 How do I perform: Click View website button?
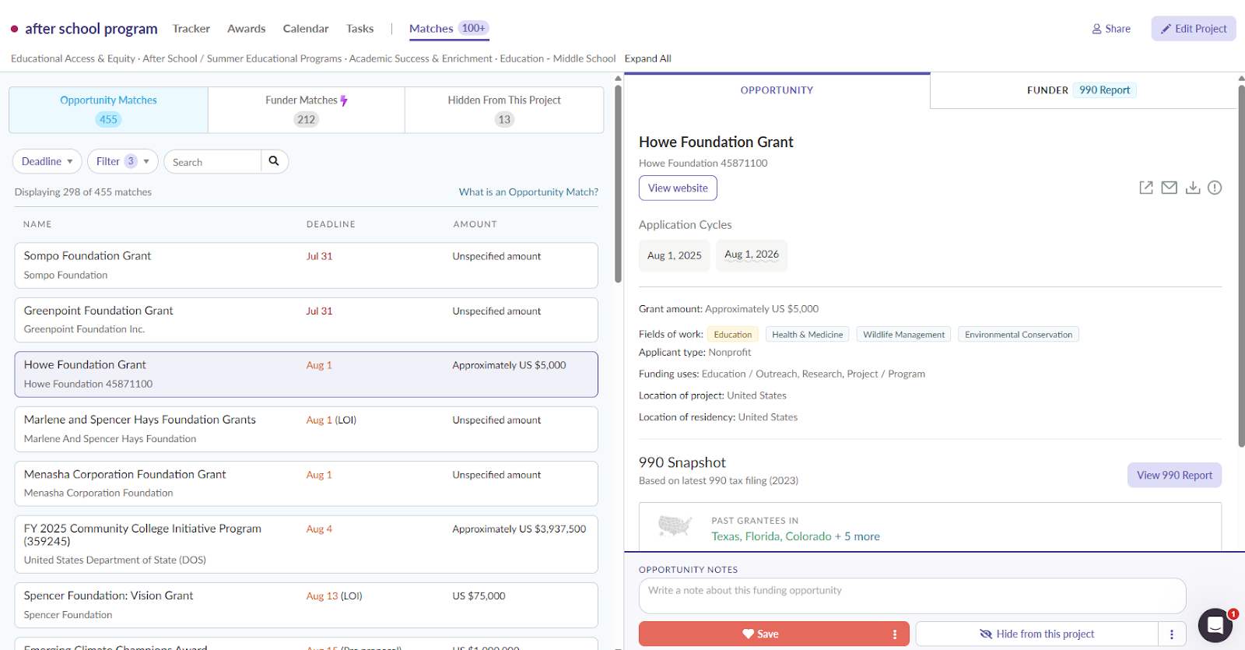coord(678,188)
